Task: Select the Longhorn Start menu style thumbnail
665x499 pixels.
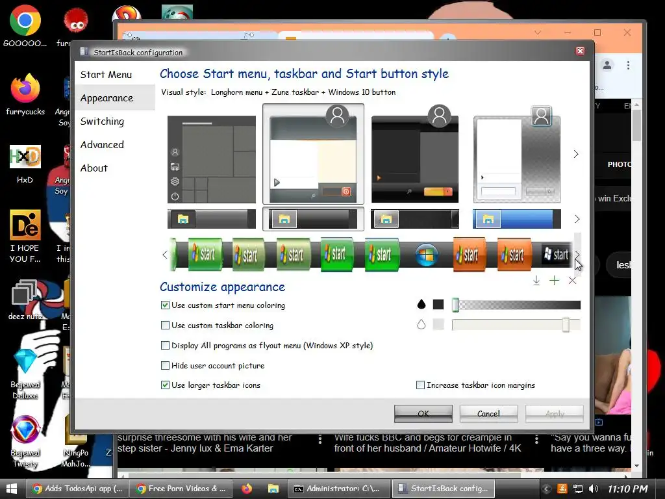Action: (x=313, y=155)
